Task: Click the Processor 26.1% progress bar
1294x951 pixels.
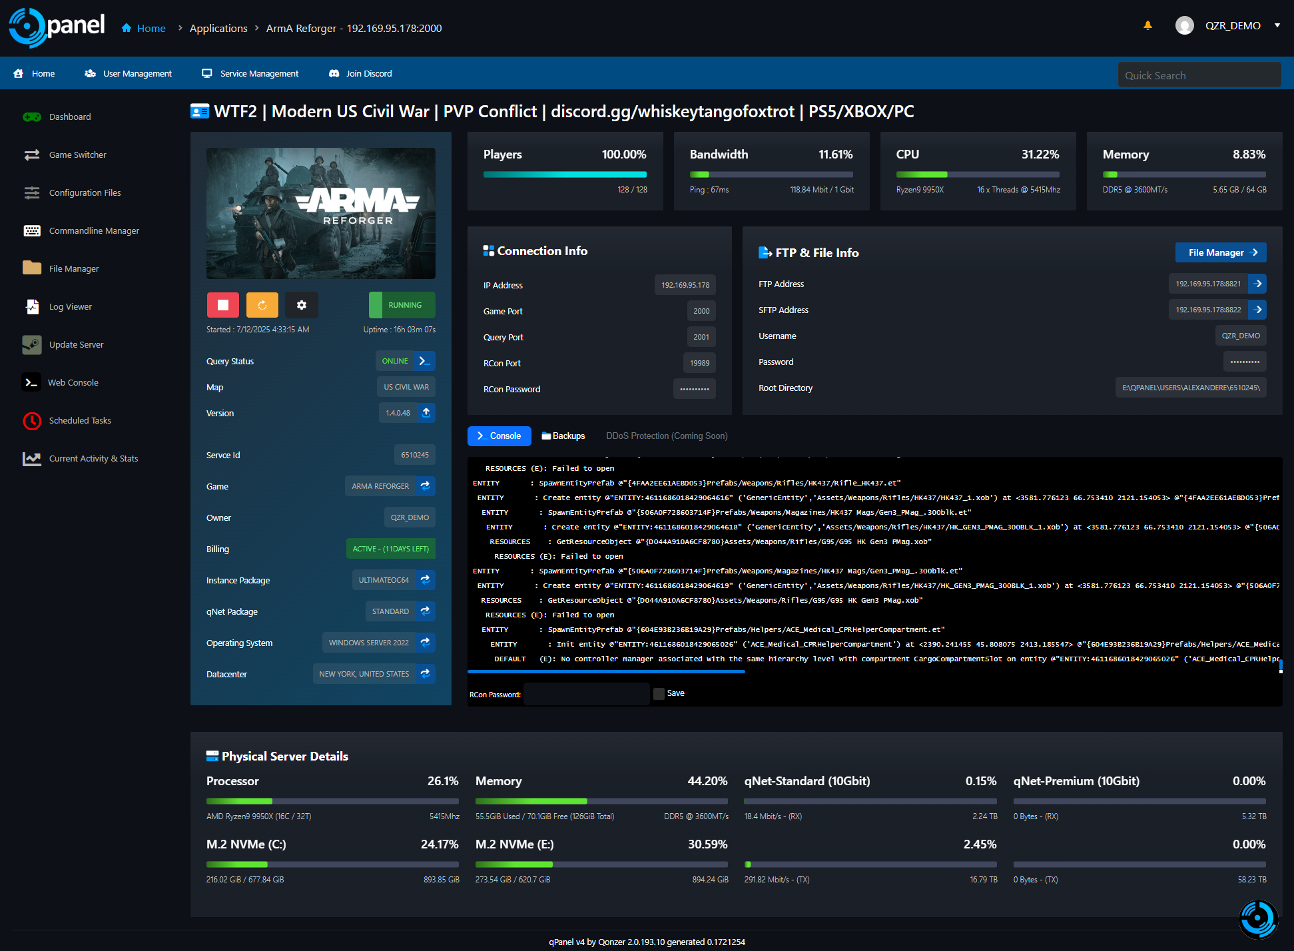Action: point(332,800)
